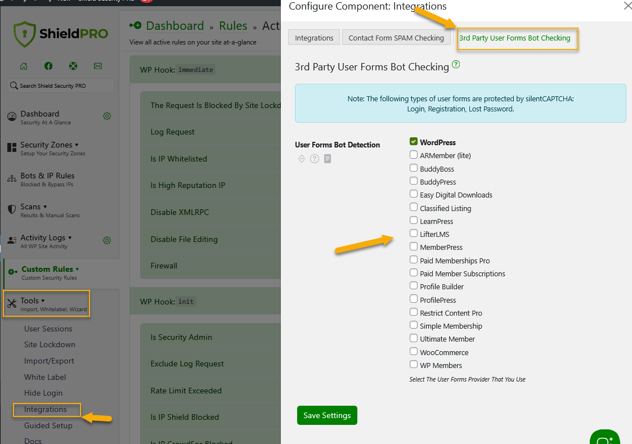Tick Paid Memberships Pro checkbox
632x444 pixels.
point(414,259)
